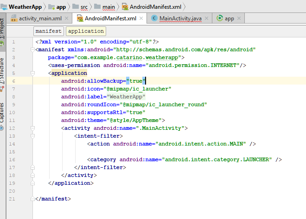Click the "WeatherApp" label value
306x219 pixels.
click(x=126, y=97)
